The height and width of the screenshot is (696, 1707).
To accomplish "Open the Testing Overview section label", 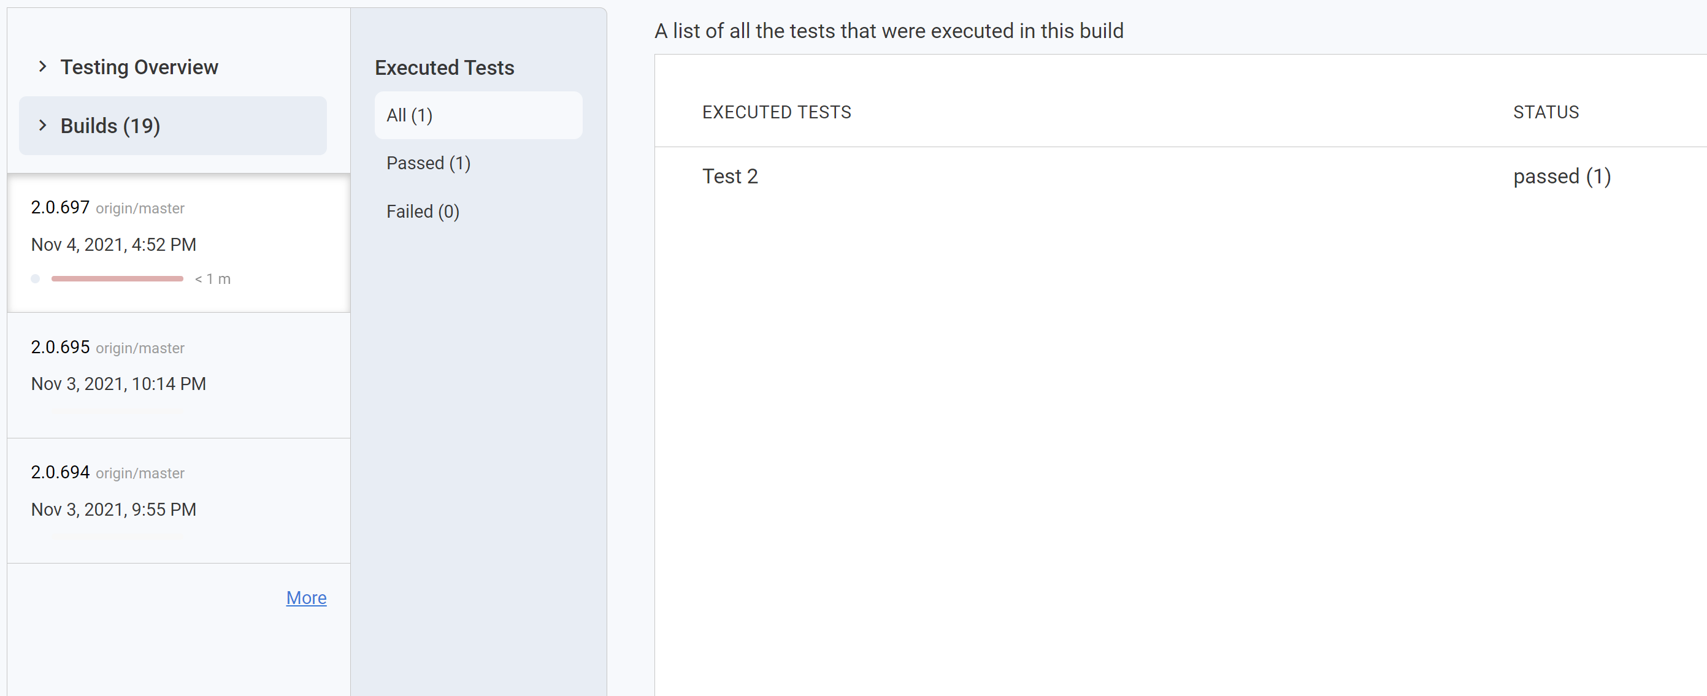I will click(x=139, y=67).
